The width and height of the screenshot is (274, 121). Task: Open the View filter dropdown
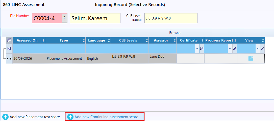click(258, 49)
